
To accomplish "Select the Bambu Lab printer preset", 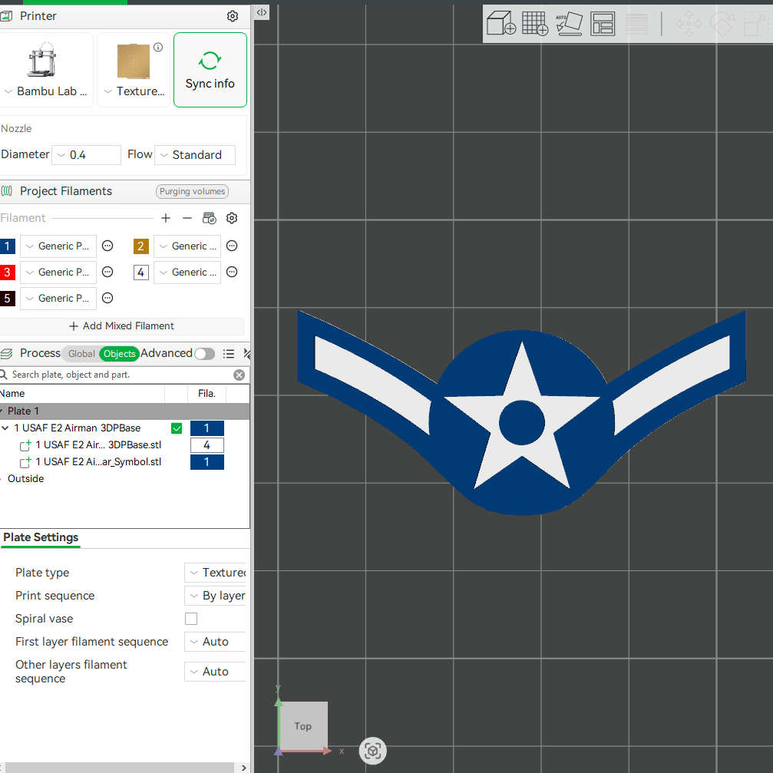I will [x=46, y=70].
